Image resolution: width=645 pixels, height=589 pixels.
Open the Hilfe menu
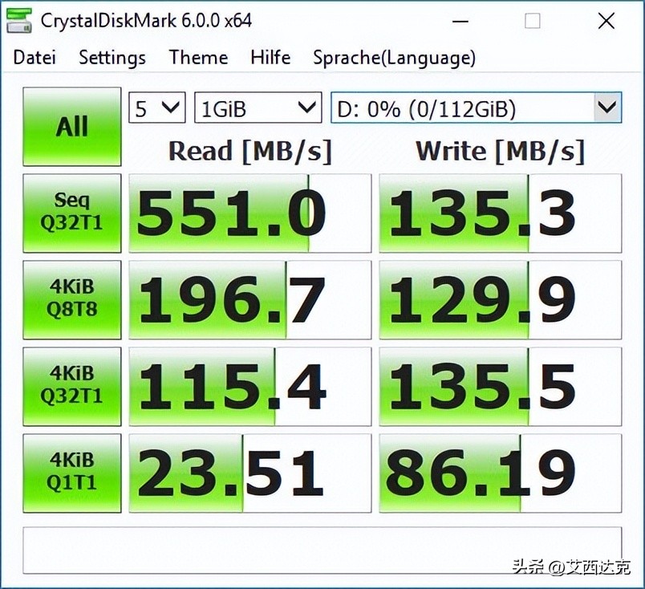click(270, 58)
